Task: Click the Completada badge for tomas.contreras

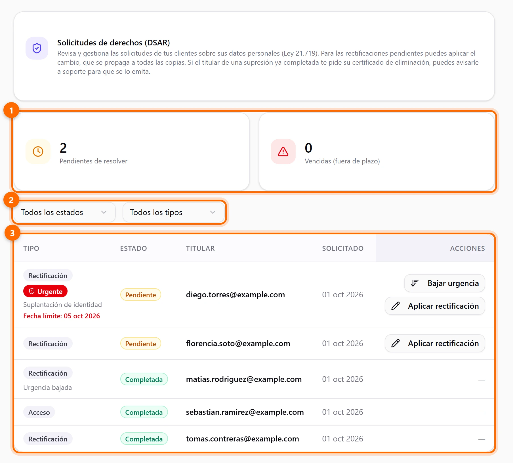Action: [x=144, y=439]
